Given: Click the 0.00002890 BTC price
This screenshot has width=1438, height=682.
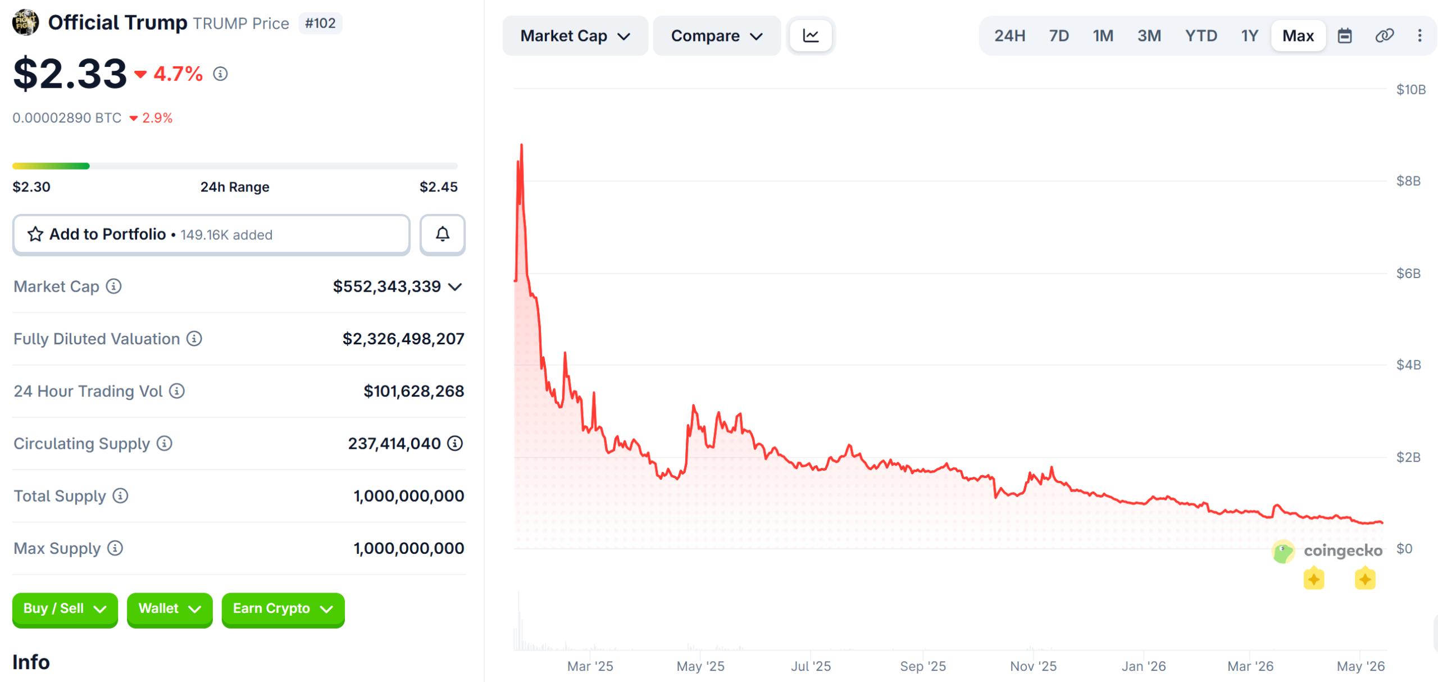Looking at the screenshot, I should click(x=67, y=118).
